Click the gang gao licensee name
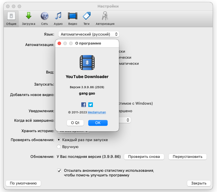Viewport: 217px width, 192px height. click(87, 93)
